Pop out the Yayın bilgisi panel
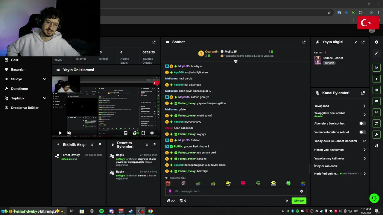This screenshot has height=215, width=383. (x=363, y=42)
